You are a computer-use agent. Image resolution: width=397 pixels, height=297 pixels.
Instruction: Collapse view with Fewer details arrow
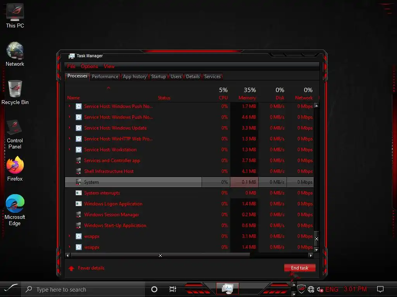point(71,268)
